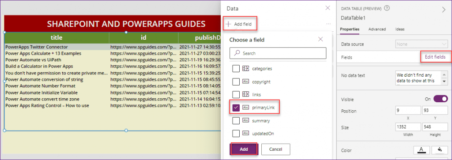Click the No data text scroll up arrow
The width and height of the screenshot is (452, 160).
[444, 74]
